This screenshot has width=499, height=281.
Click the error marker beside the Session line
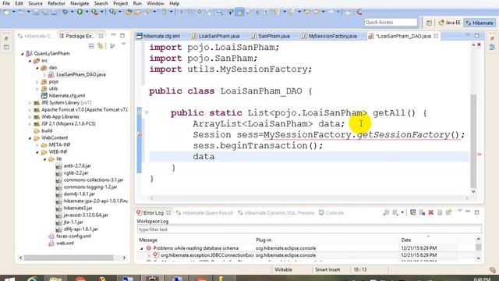point(140,135)
